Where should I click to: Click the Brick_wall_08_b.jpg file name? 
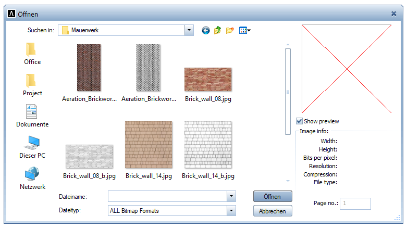(x=89, y=176)
